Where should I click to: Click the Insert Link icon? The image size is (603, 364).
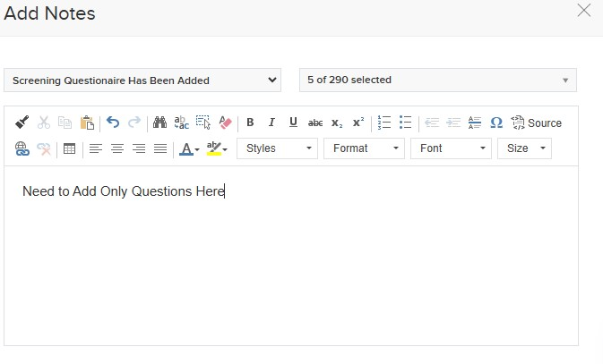pyautogui.click(x=22, y=148)
